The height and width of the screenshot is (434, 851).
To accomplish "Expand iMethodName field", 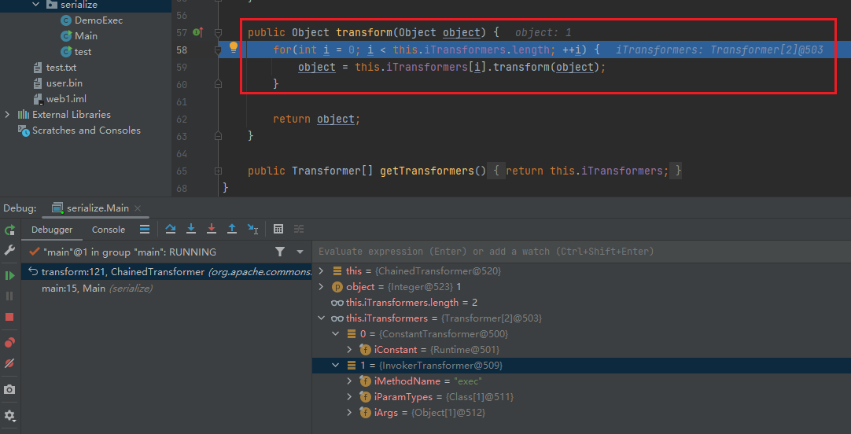I will (x=350, y=381).
